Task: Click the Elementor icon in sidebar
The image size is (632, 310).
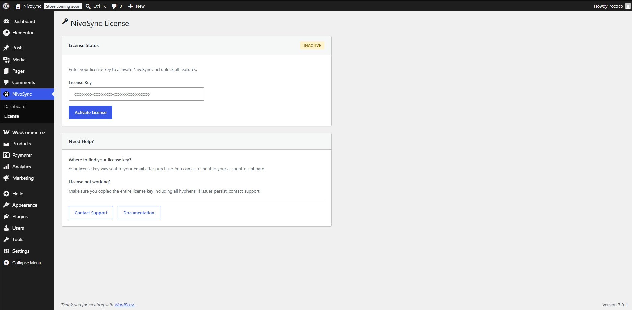Action: point(6,33)
